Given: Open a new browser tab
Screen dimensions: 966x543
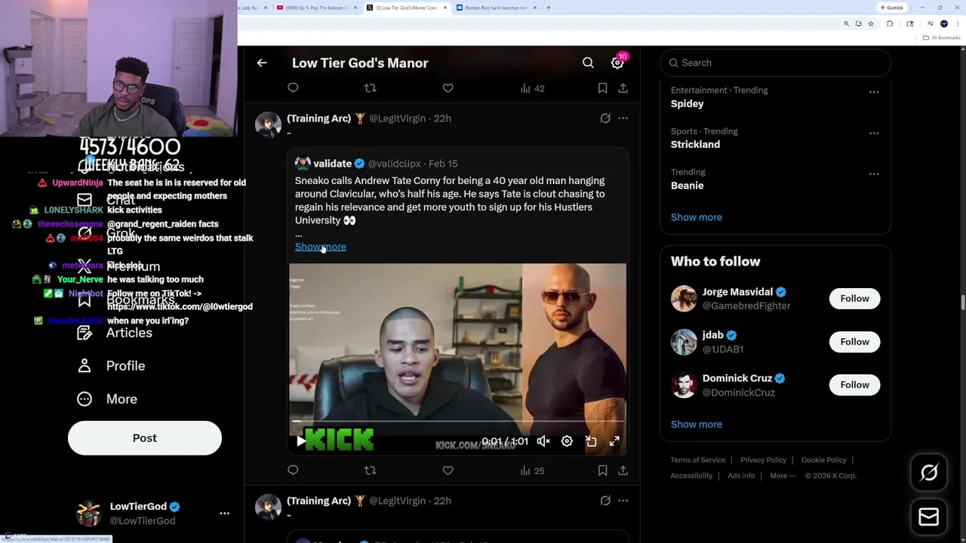Looking at the screenshot, I should [549, 8].
